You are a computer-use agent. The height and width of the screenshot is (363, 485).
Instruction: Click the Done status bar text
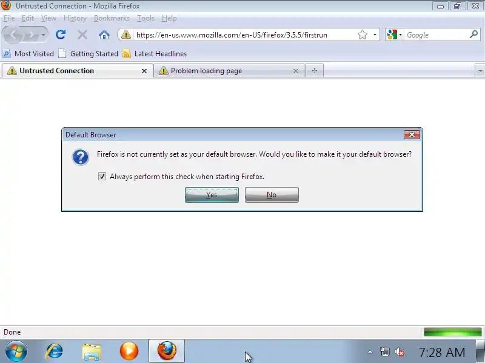[x=12, y=332]
